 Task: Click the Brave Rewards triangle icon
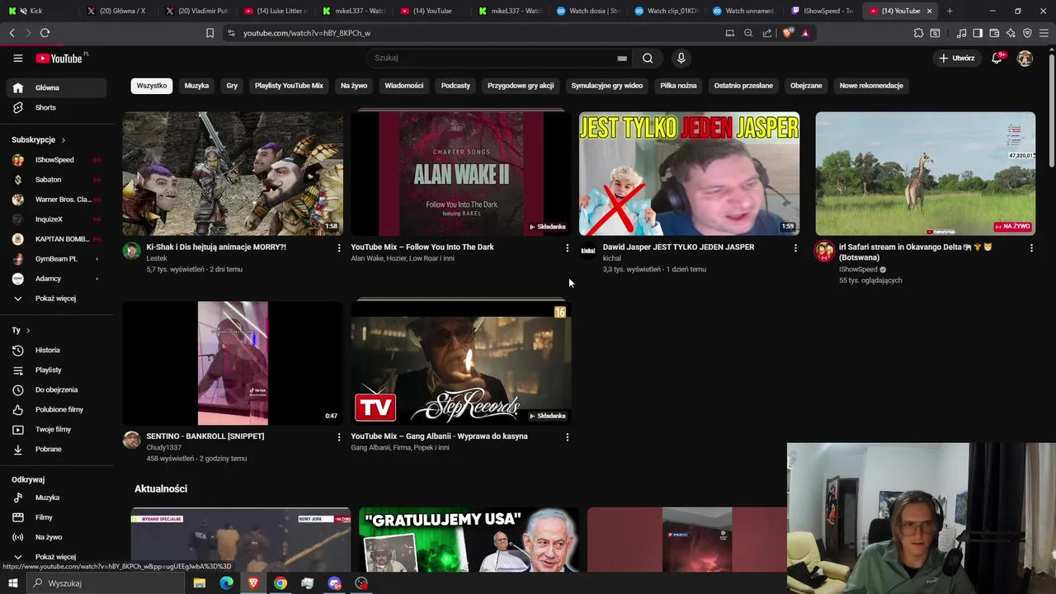click(805, 33)
